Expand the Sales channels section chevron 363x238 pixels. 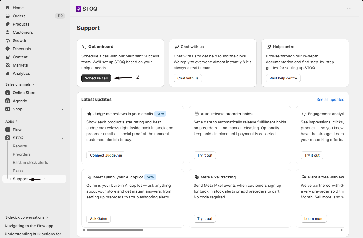click(33, 84)
